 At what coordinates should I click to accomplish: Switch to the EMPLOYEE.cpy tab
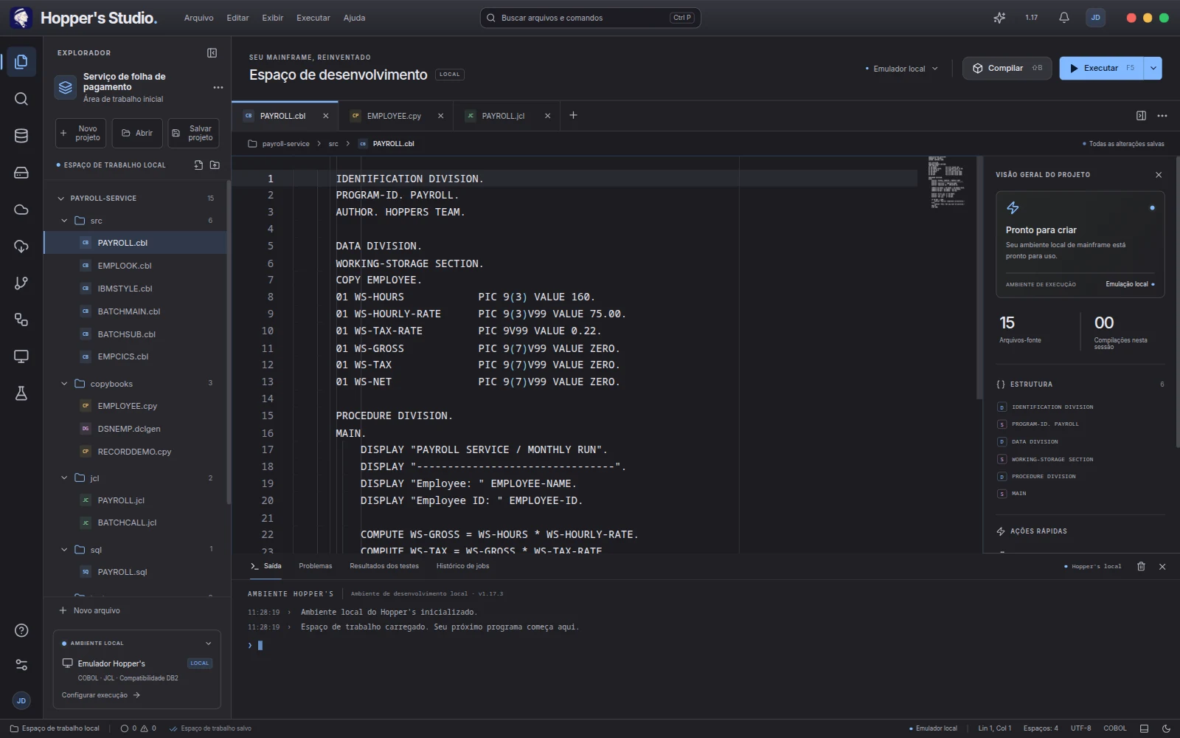tap(394, 116)
